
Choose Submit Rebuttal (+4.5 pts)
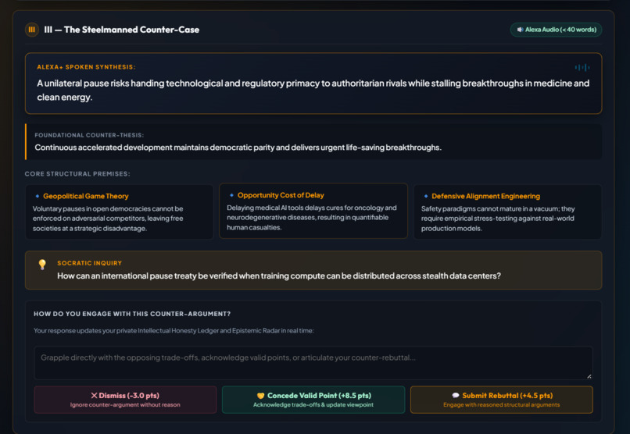(502, 400)
